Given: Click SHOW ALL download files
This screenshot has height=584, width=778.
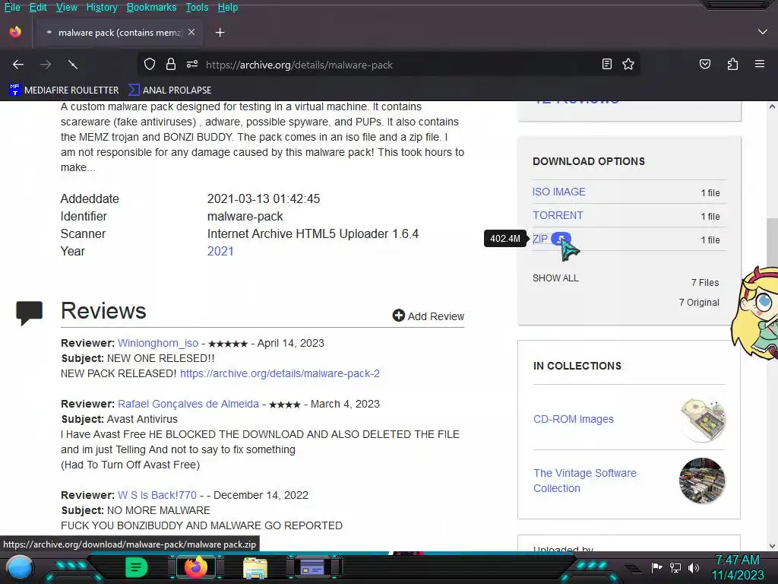Looking at the screenshot, I should pyautogui.click(x=555, y=278).
